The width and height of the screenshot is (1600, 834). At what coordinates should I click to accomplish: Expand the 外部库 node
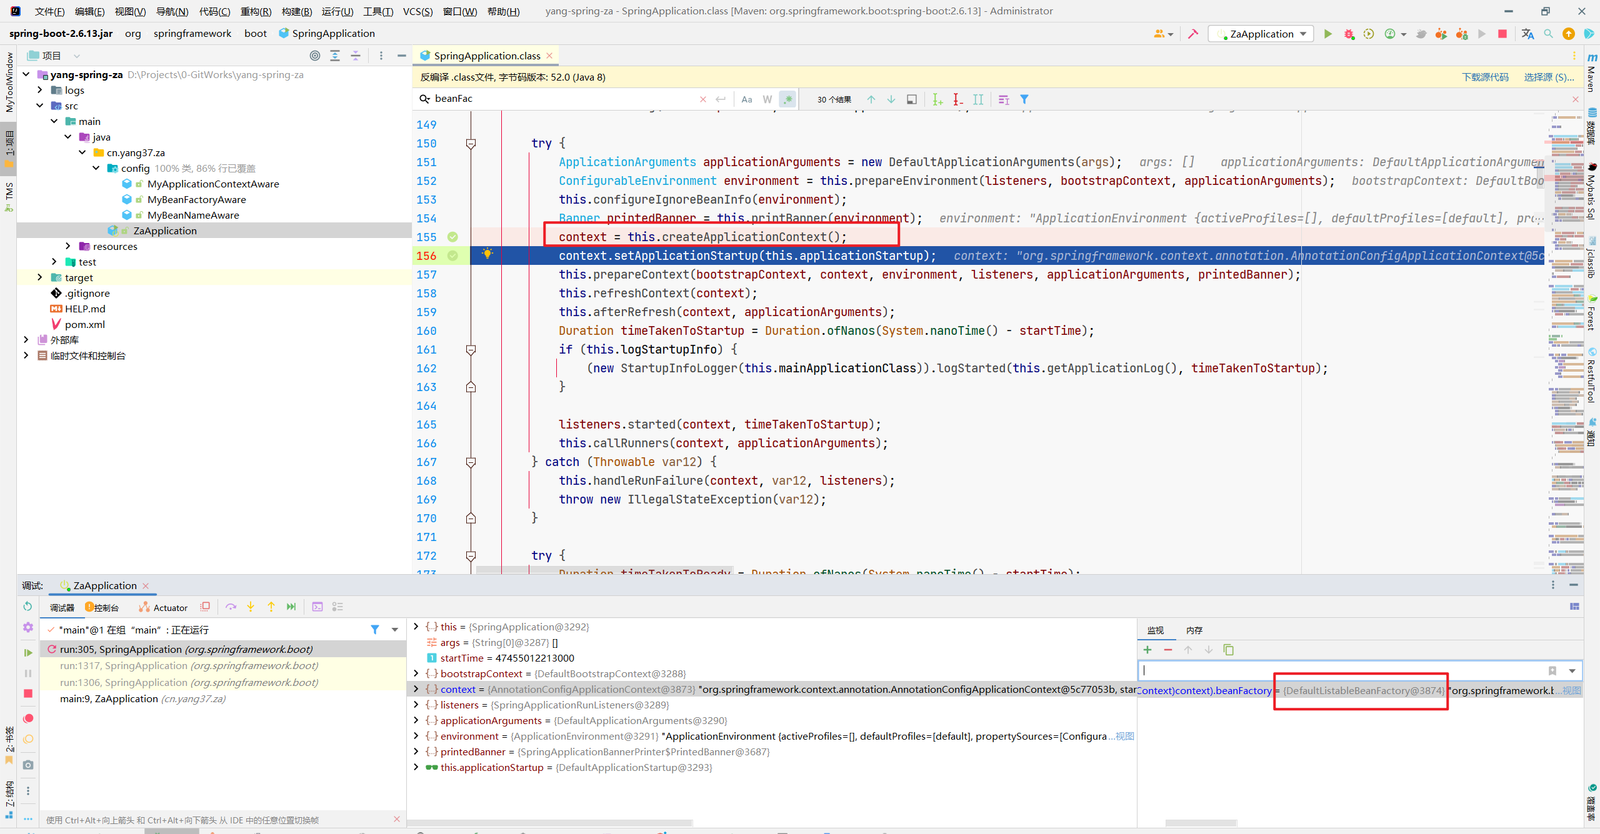point(26,340)
